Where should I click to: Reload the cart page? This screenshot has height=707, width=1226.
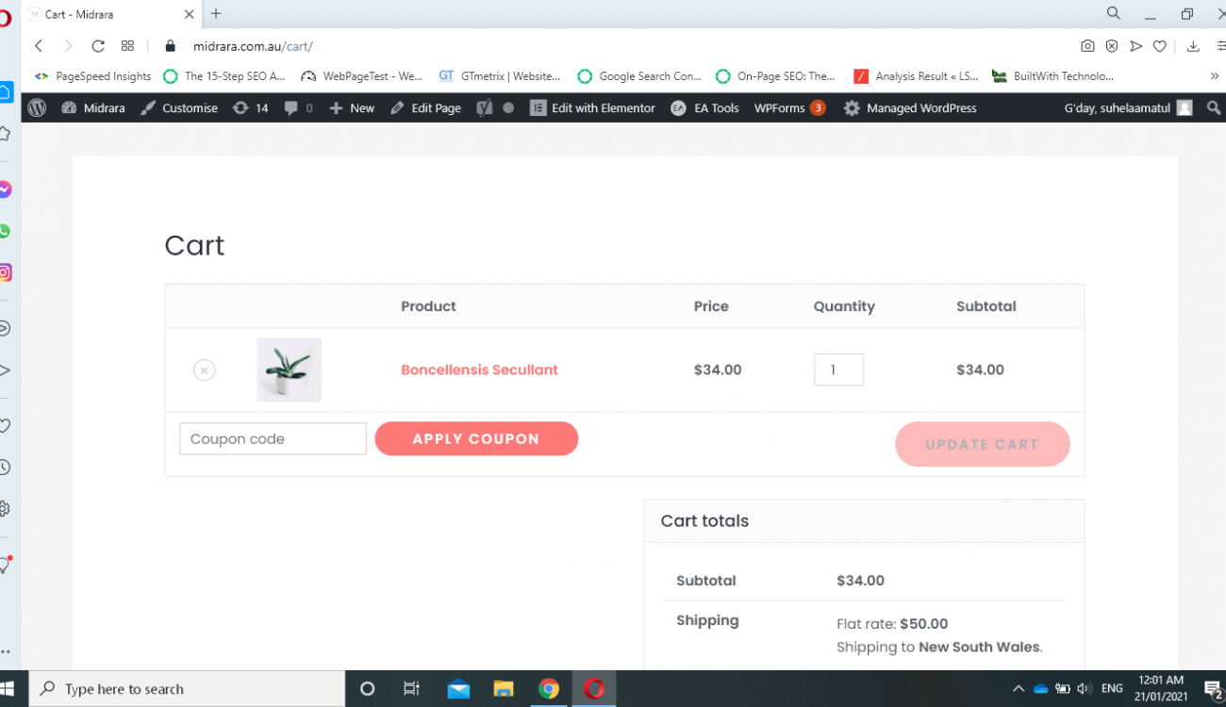(x=98, y=46)
